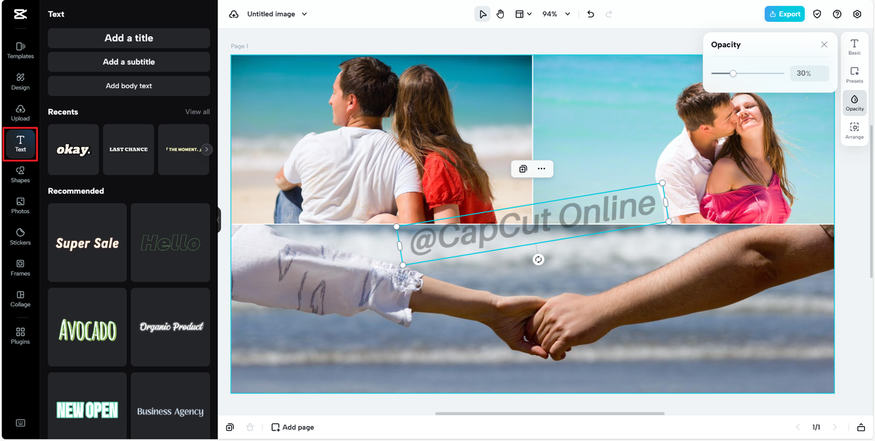This screenshot has width=875, height=441.
Task: Click the rotate handle below the text
Action: tap(539, 259)
